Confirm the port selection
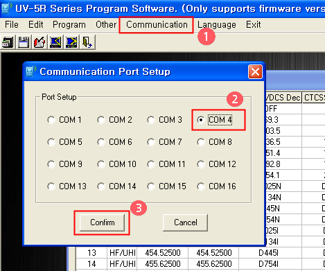The width and height of the screenshot is (325, 271). pos(102,222)
